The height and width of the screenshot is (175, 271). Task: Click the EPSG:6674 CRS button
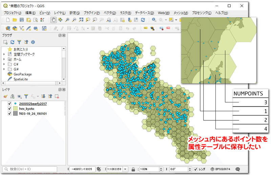221,169
